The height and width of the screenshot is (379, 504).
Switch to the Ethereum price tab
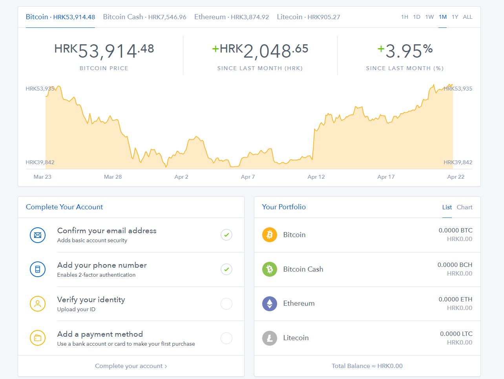pos(232,17)
